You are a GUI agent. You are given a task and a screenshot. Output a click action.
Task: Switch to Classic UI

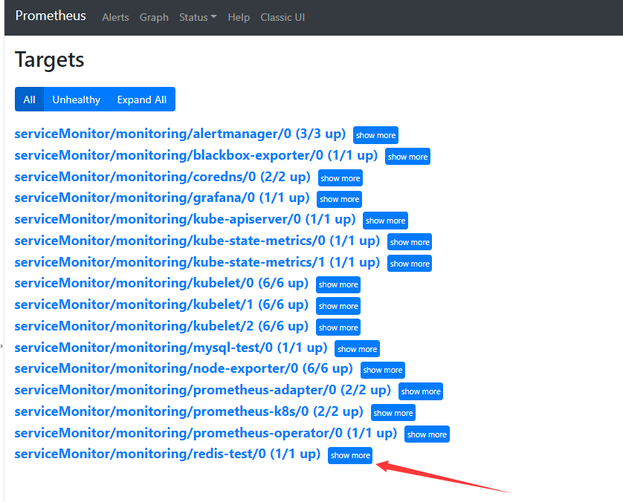283,18
